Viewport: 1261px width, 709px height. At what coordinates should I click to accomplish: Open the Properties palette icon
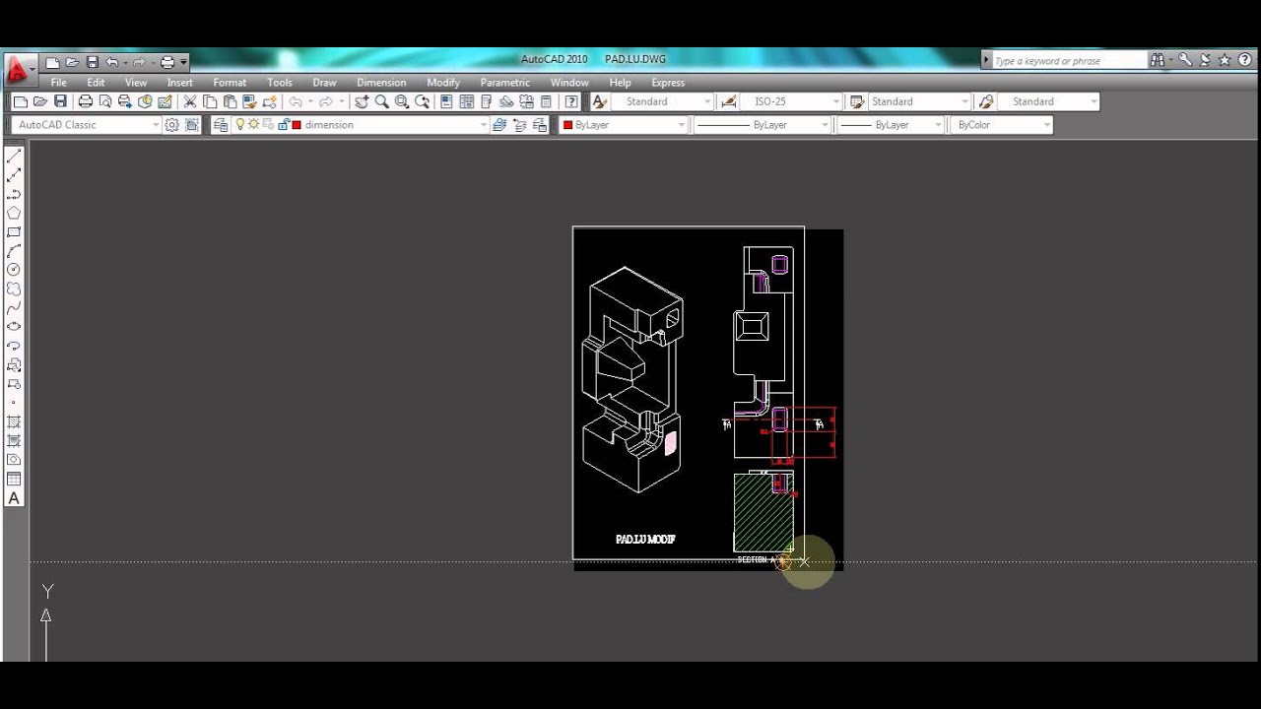[446, 101]
